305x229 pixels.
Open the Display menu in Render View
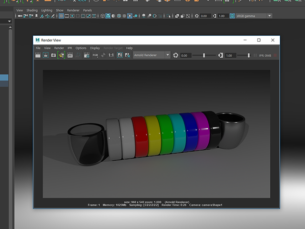tap(95, 48)
